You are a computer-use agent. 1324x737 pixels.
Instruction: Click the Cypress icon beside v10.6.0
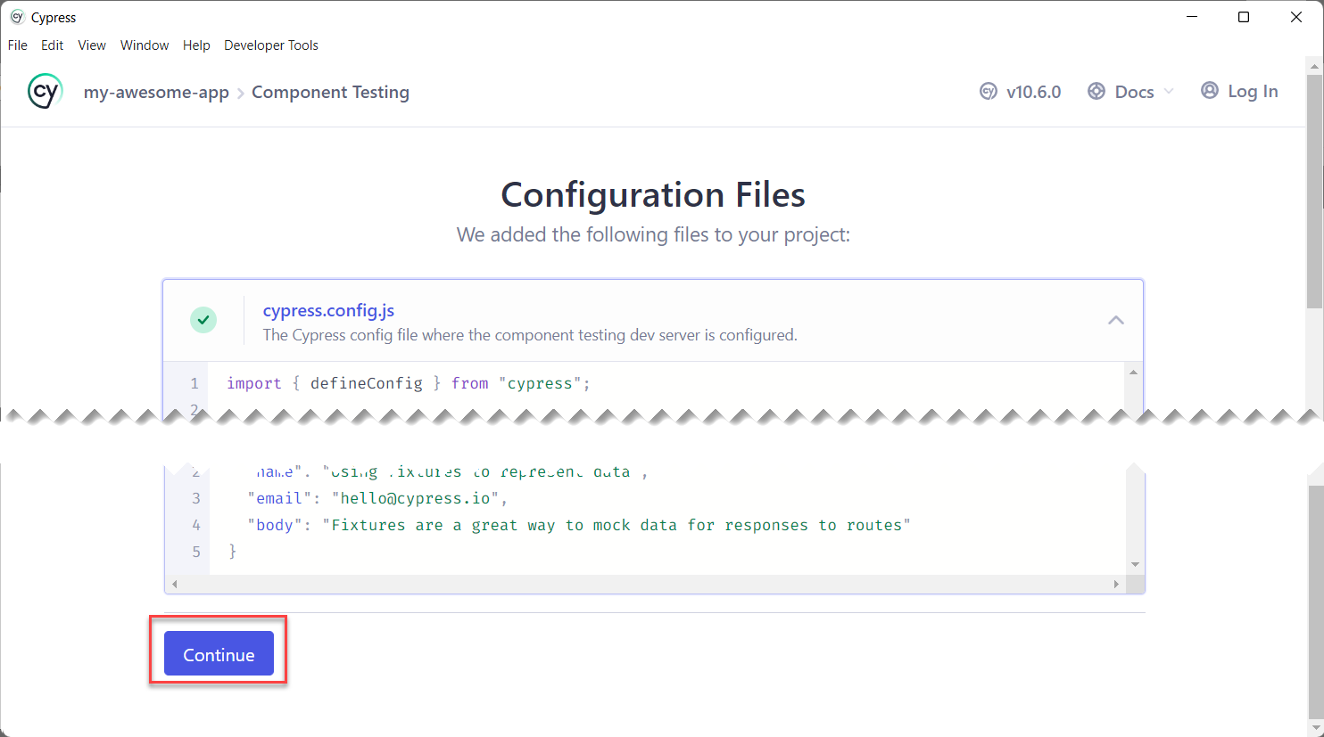pyautogui.click(x=988, y=92)
